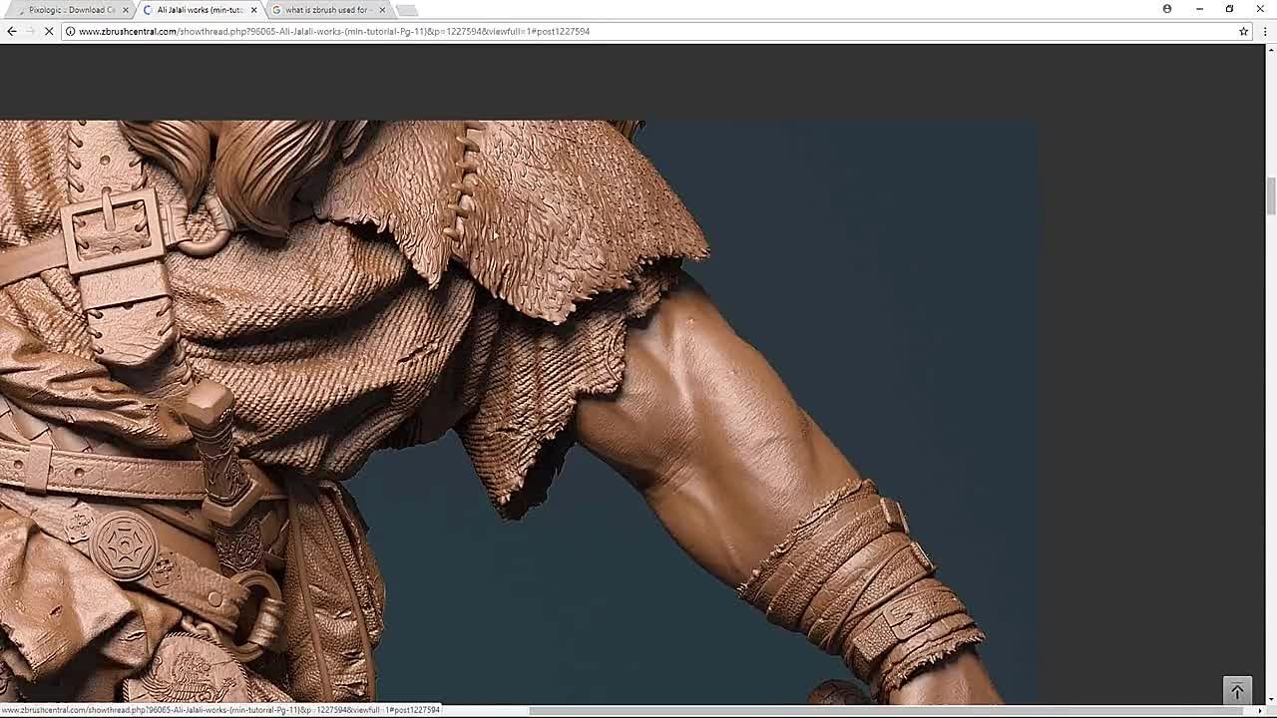Select the Ali Jalali works tab
The height and width of the screenshot is (718, 1277).
tap(198, 10)
